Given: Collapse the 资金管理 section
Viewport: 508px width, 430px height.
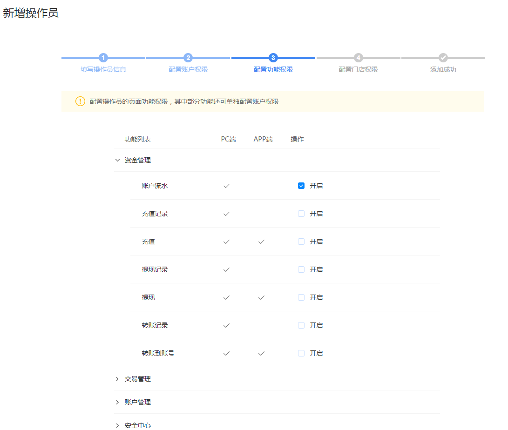Looking at the screenshot, I should coord(117,160).
